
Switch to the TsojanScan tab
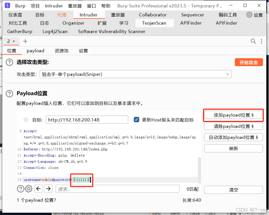point(154,23)
